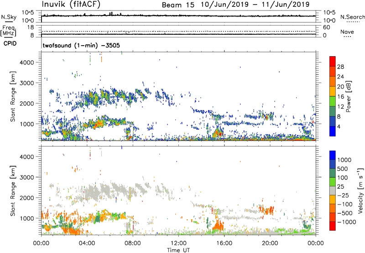Click the "Power [dB]" colorbar title
This screenshot has height=253, width=365.
pos(349,96)
